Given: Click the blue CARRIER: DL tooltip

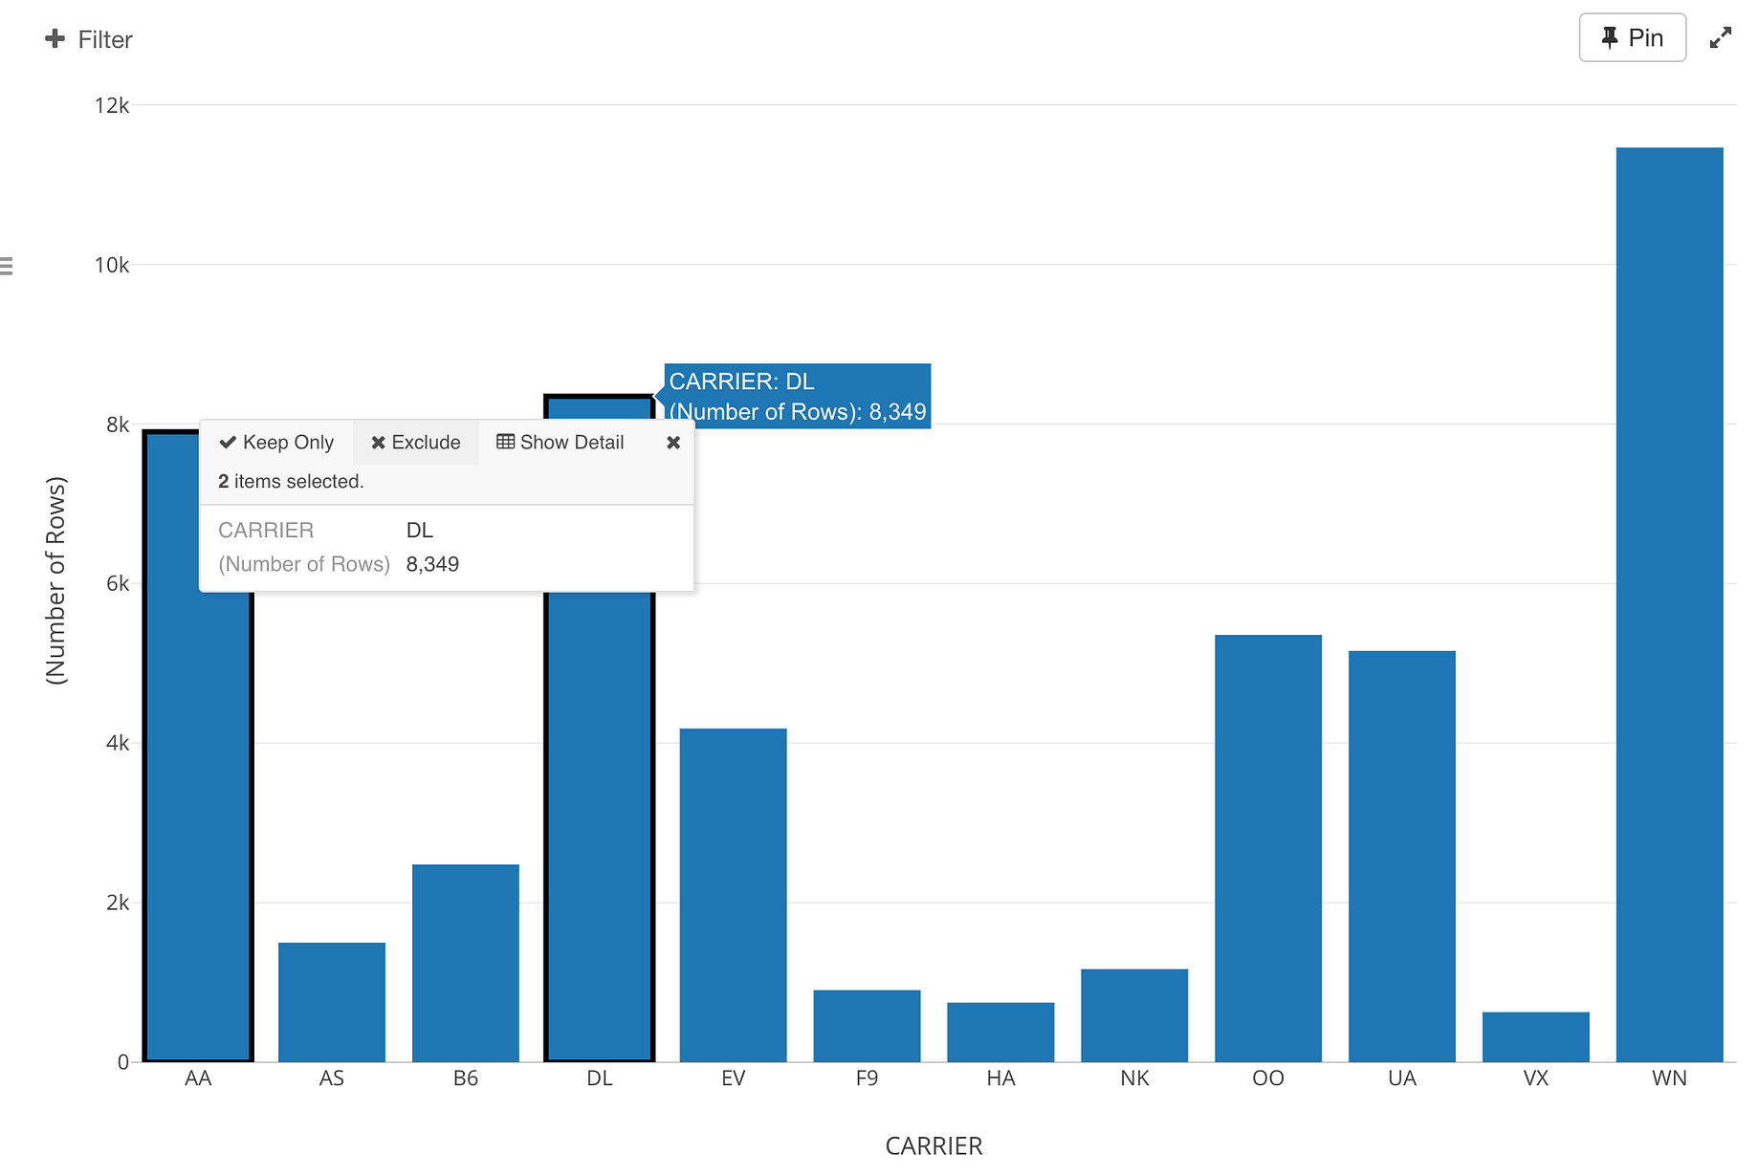Looking at the screenshot, I should pyautogui.click(x=798, y=396).
